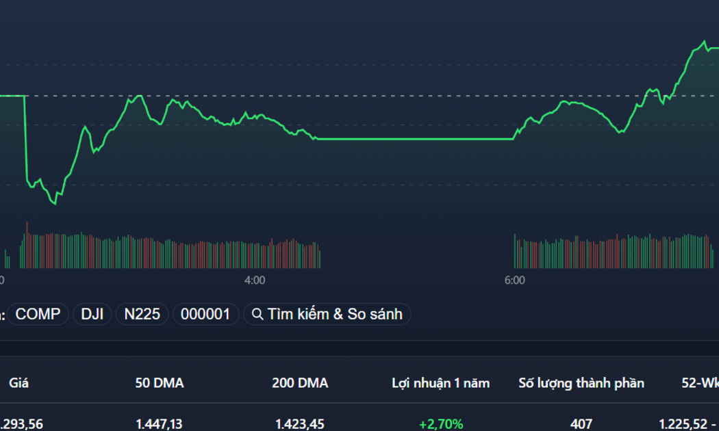Select the 1.447,13 value cell
This screenshot has height=431, width=719.
pos(159,424)
